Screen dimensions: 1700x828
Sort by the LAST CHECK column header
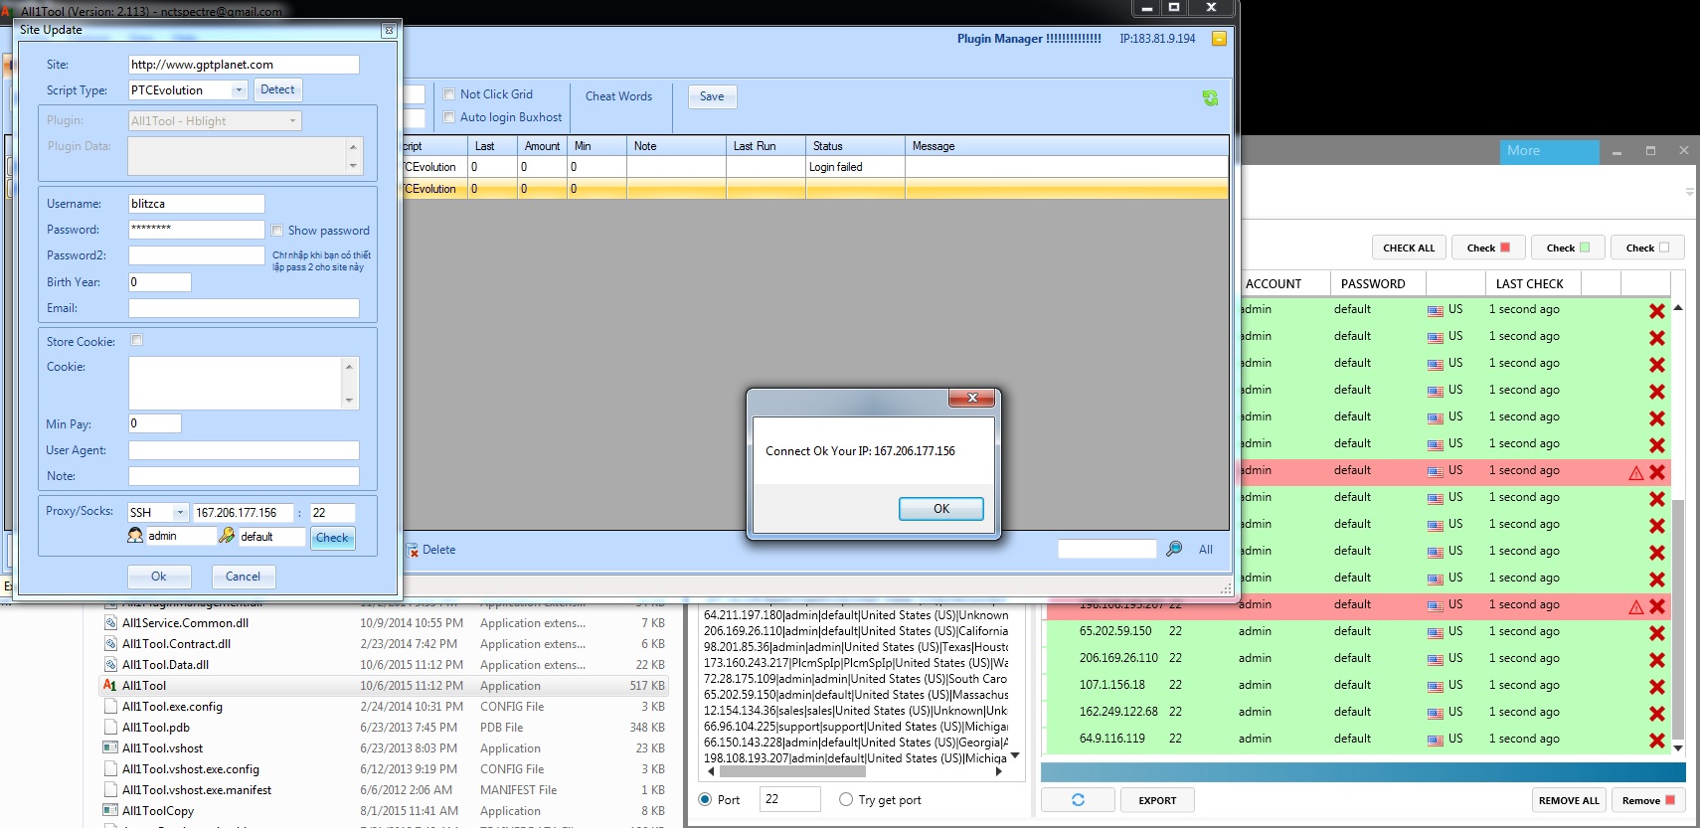tap(1529, 284)
